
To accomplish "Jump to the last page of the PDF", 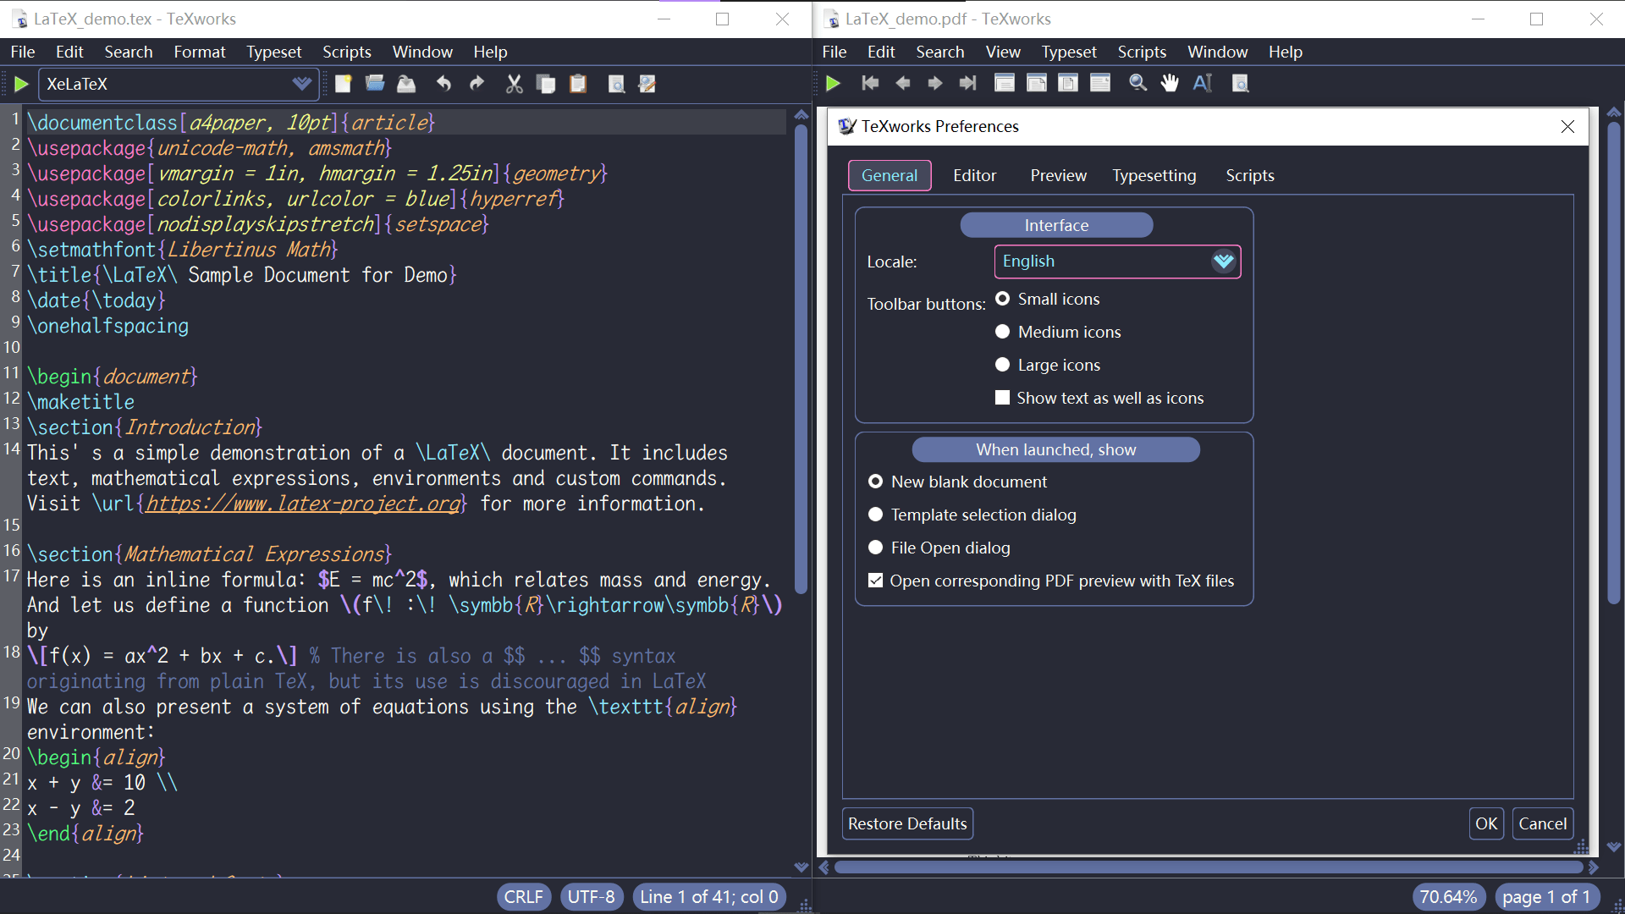I will point(967,83).
